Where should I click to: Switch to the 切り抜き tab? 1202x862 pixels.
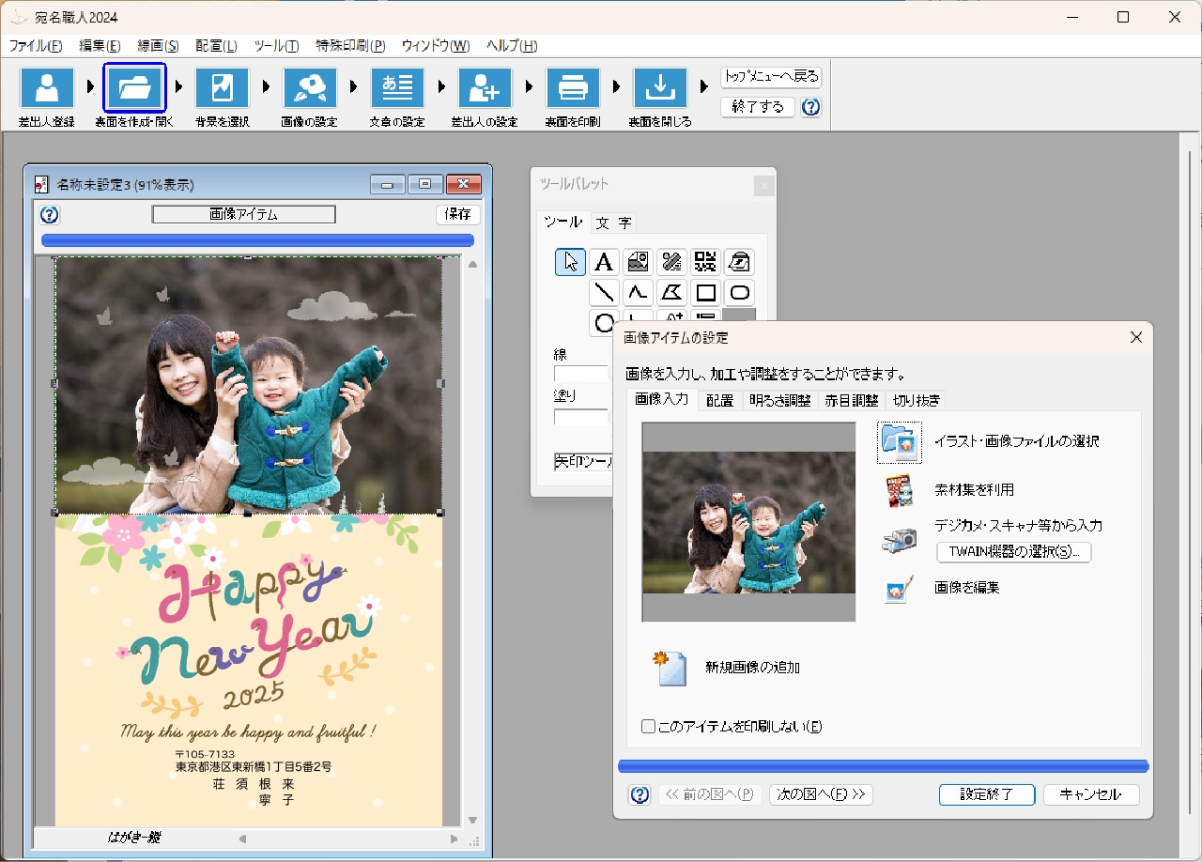pyautogui.click(x=917, y=400)
